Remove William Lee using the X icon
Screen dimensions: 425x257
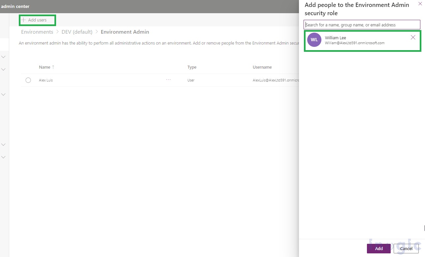pyautogui.click(x=413, y=37)
